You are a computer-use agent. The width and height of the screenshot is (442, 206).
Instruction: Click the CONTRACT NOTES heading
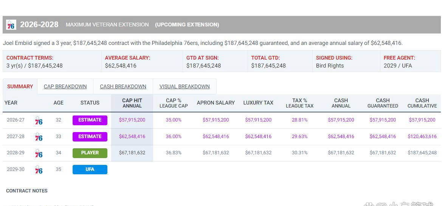[27, 191]
